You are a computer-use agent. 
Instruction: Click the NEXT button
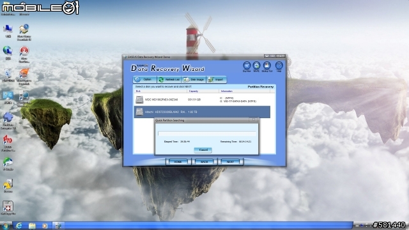(x=230, y=162)
